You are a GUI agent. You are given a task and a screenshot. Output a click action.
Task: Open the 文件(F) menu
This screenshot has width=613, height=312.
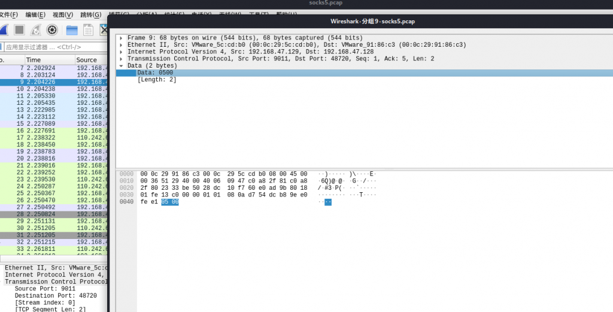pos(8,15)
